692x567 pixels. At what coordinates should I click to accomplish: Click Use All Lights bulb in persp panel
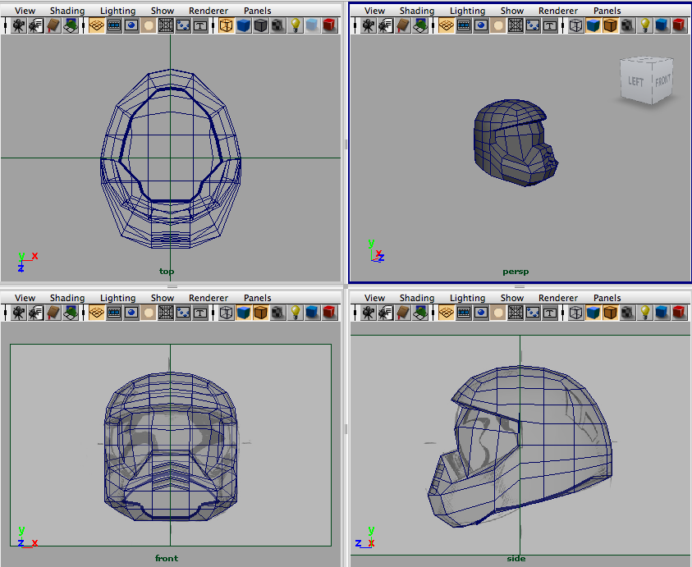(x=645, y=25)
